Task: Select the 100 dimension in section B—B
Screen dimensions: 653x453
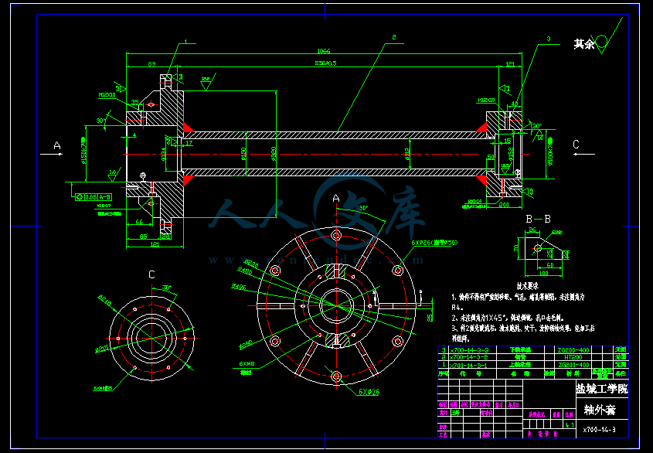Action: coord(543,274)
